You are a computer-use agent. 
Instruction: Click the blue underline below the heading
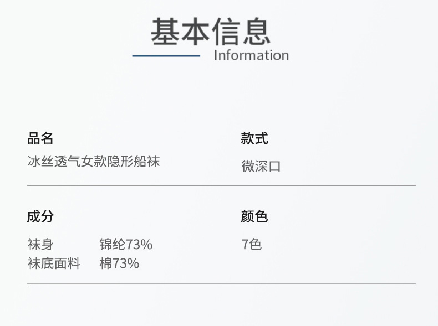(x=166, y=56)
